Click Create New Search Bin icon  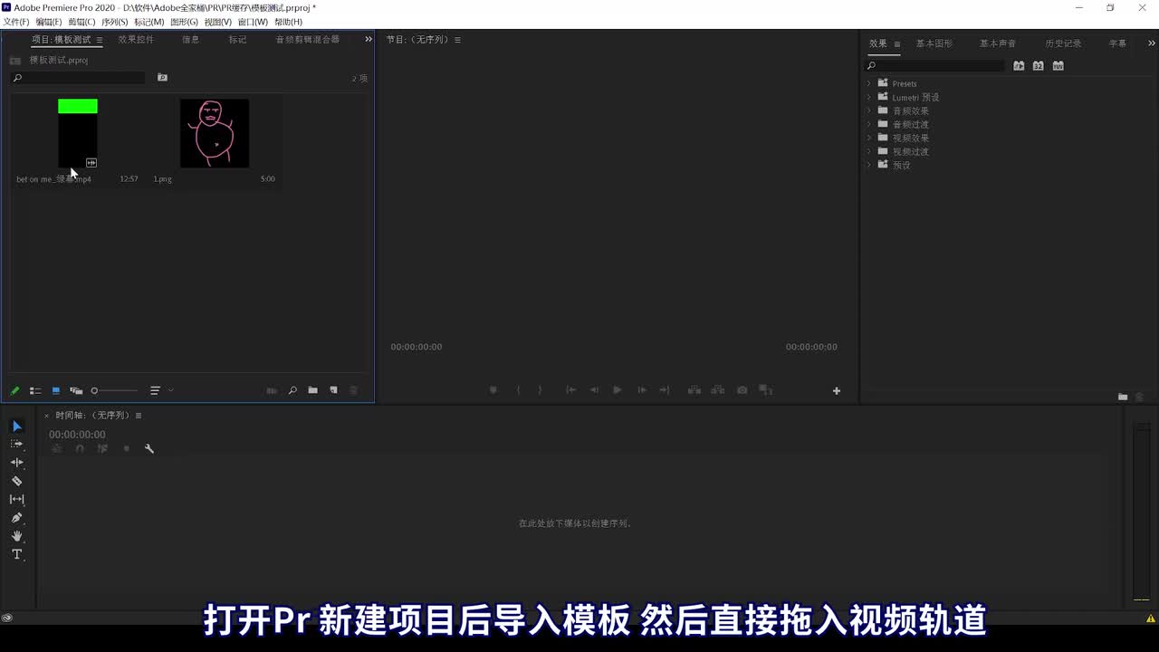coord(162,78)
